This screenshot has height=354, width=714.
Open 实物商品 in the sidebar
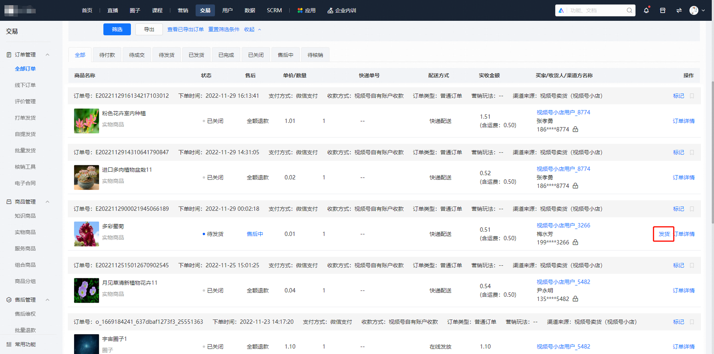25,232
